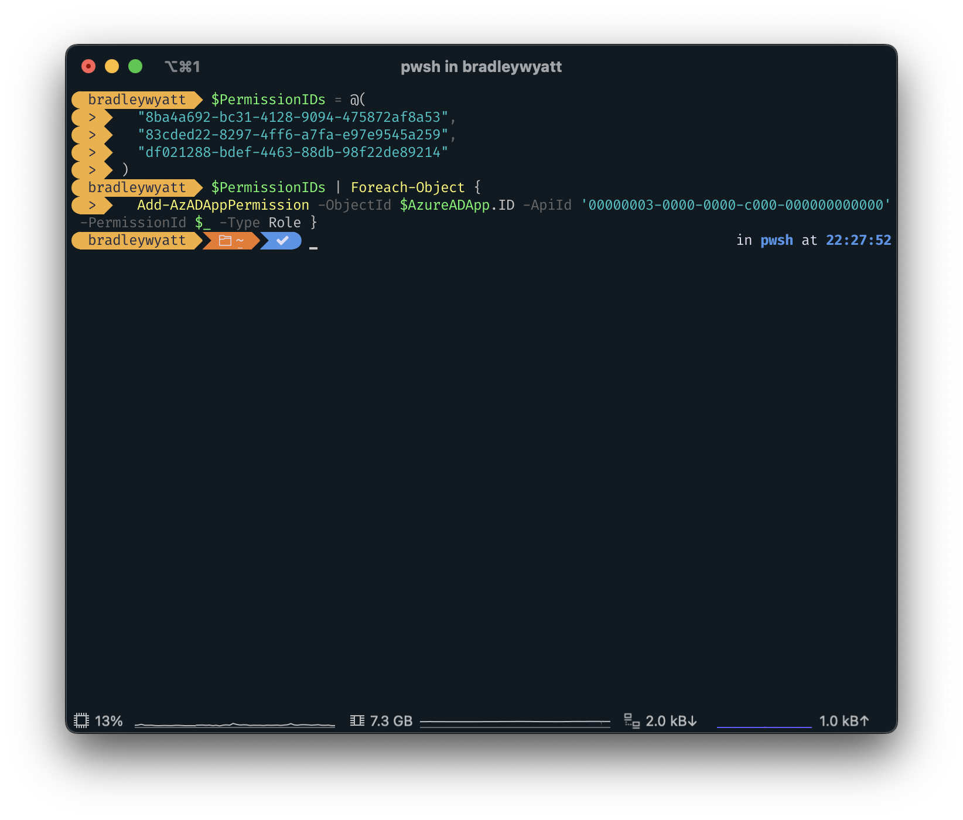The height and width of the screenshot is (820, 963).
Task: Click the 22:27:52 timestamp
Action: (859, 240)
